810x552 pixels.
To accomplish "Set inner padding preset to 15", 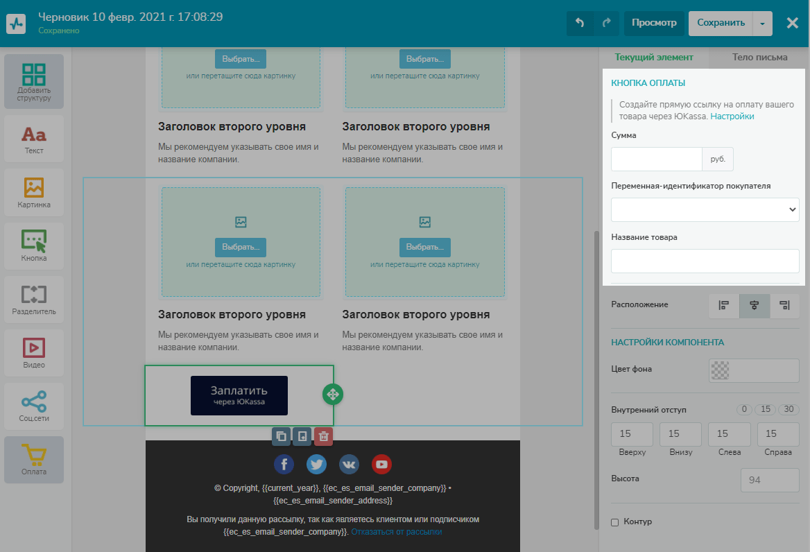I will click(x=765, y=409).
